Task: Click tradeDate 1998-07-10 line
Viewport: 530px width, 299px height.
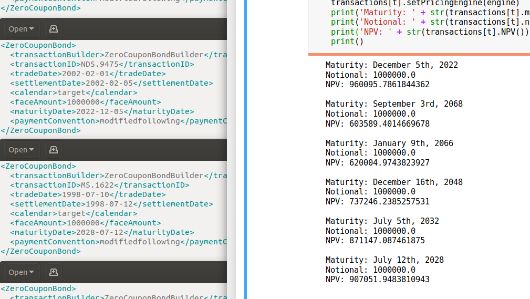Action: tap(88, 194)
